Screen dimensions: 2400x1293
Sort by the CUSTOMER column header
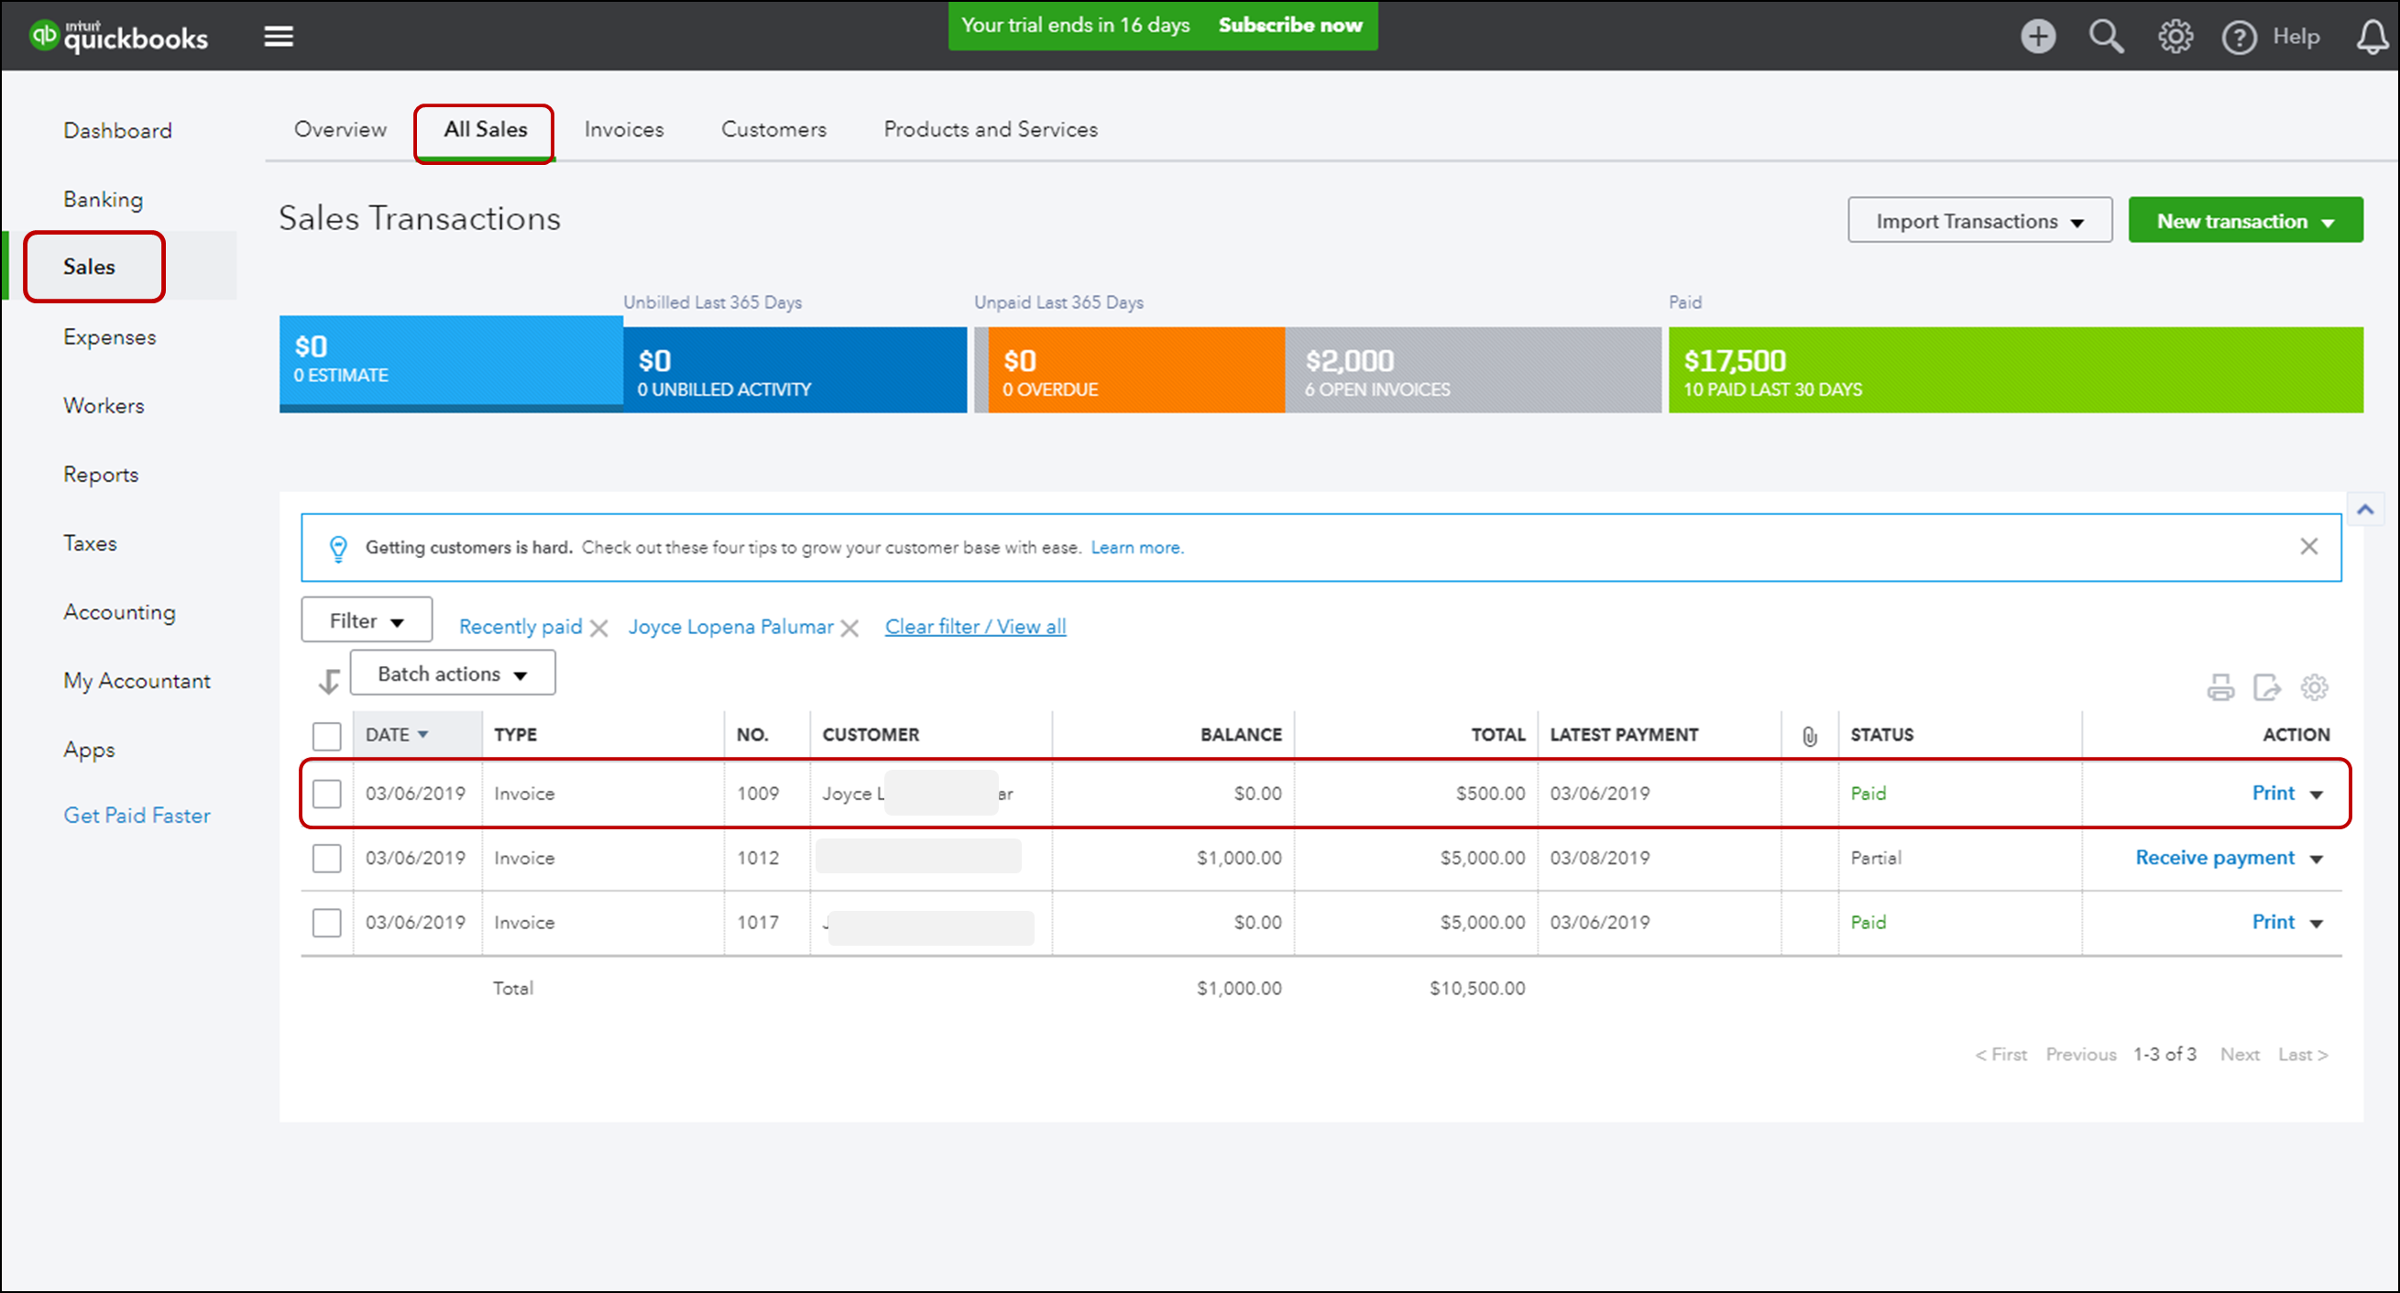point(871,735)
